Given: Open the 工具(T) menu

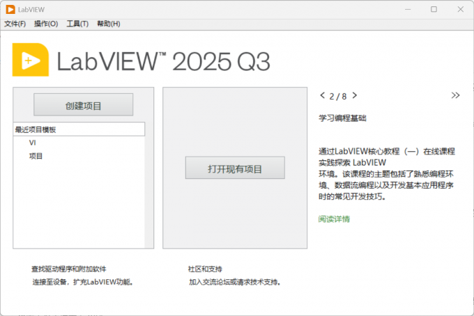Looking at the screenshot, I should [x=77, y=24].
